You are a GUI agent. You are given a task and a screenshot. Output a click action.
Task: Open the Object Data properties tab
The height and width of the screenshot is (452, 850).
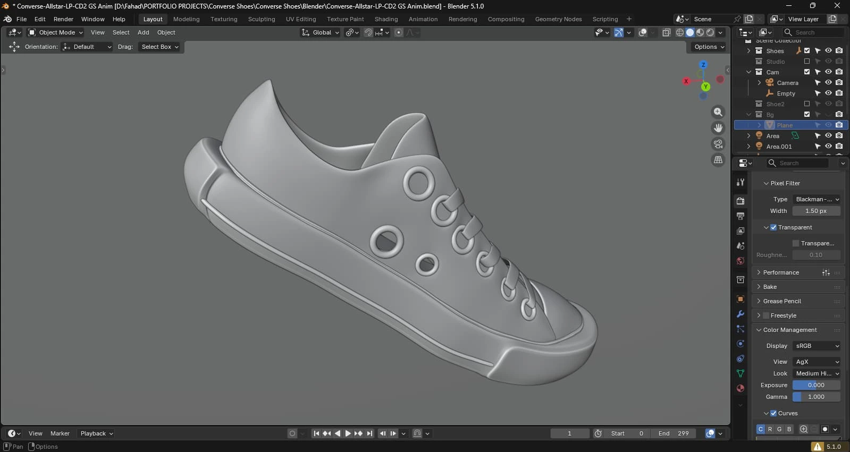point(740,373)
